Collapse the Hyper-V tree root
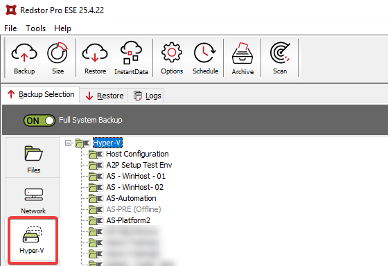This screenshot has width=388, height=266. [x=69, y=143]
